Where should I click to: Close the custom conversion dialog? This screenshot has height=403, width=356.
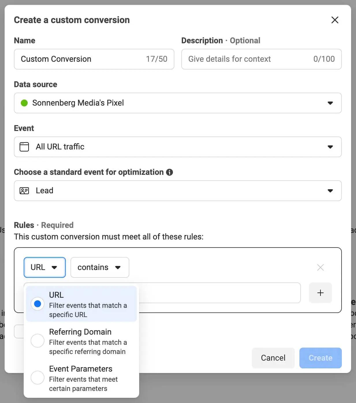click(335, 20)
